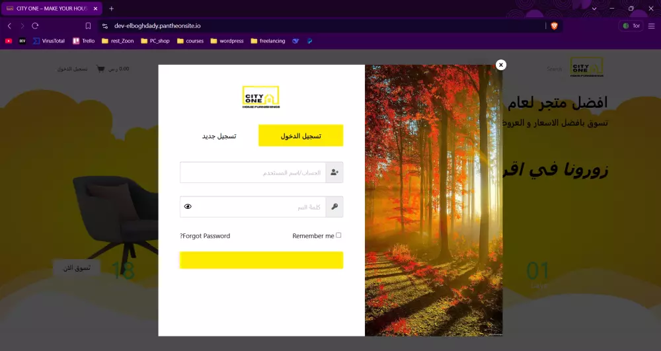Switch to تسجيل جديد register tab
This screenshot has height=351, width=661.
pyautogui.click(x=219, y=136)
